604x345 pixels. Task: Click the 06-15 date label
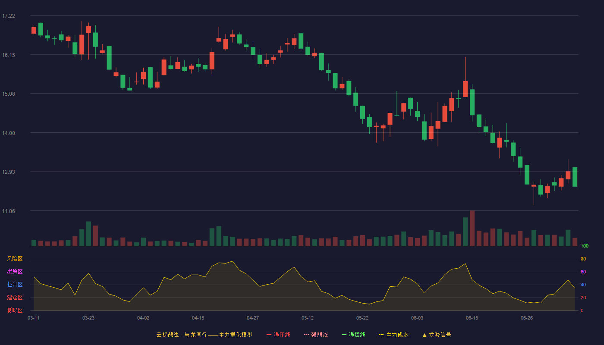point(472,318)
